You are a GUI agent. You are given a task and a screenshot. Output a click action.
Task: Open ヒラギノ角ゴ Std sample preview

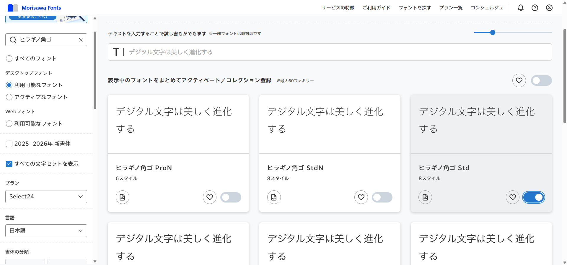coord(481,124)
